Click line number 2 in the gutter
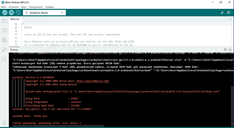 [x=16, y=28]
